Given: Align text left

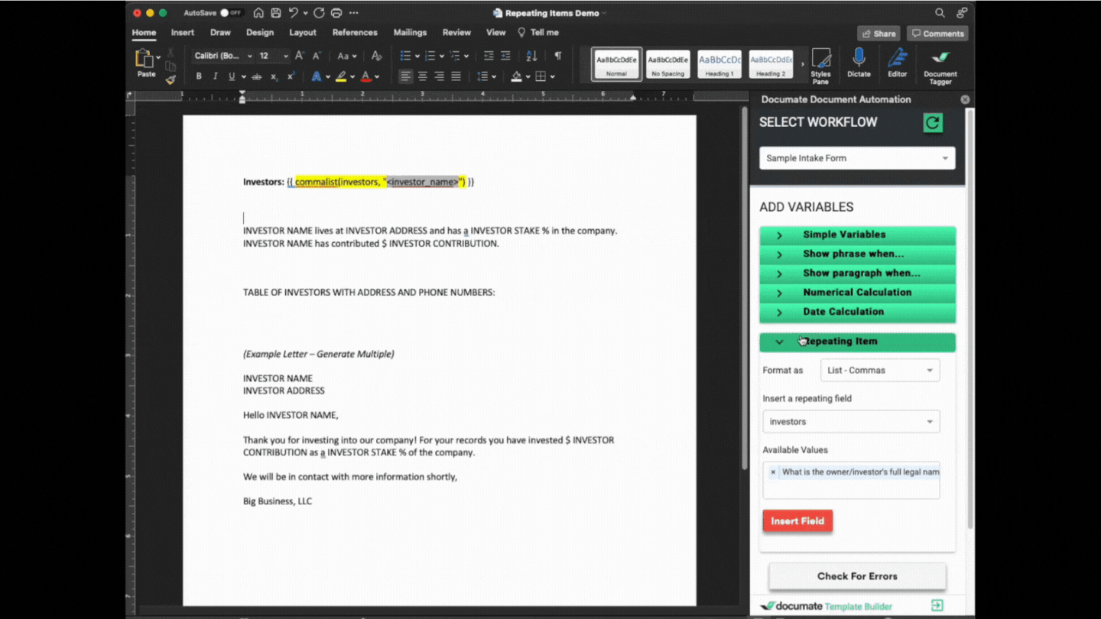Looking at the screenshot, I should [405, 76].
